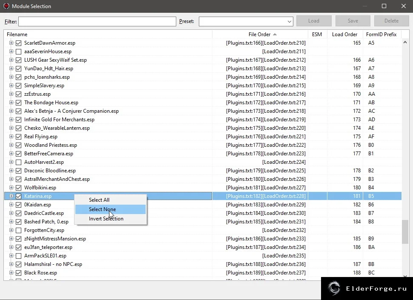
Task: Uncheck the ScarletDawnArmor.esp checkbox
Action: click(18, 43)
